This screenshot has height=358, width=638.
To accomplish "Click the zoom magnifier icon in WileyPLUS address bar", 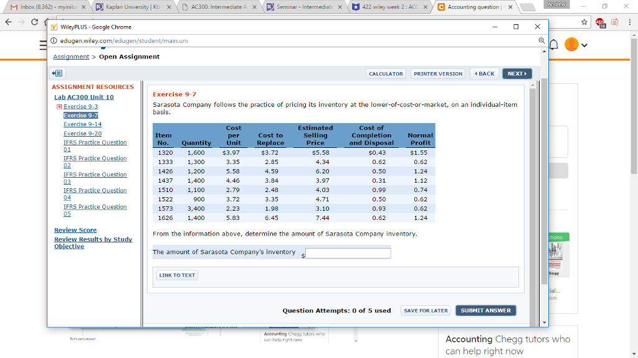I will pos(541,40).
